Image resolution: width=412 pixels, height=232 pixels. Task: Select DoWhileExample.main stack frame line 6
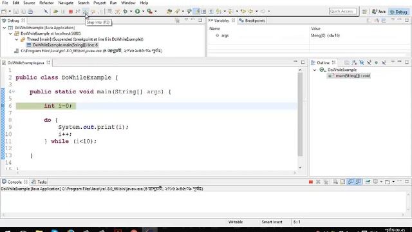[x=63, y=45]
